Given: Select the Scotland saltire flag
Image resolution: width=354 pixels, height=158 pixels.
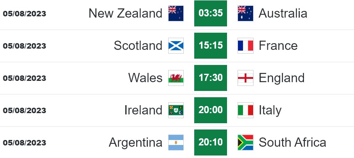Looking at the screenshot, I should (176, 46).
